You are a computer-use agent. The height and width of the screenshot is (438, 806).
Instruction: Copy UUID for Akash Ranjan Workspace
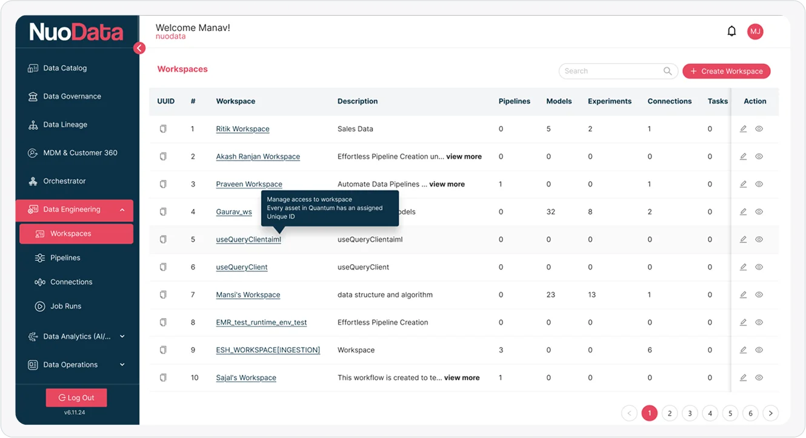tap(162, 156)
